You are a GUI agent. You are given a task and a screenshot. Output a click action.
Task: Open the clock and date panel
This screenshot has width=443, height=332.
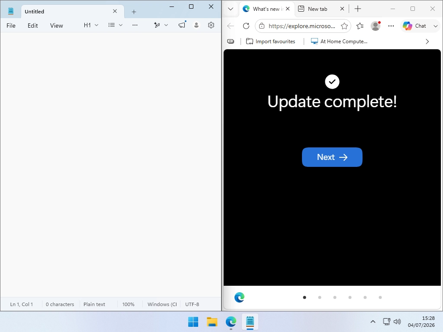point(421,322)
